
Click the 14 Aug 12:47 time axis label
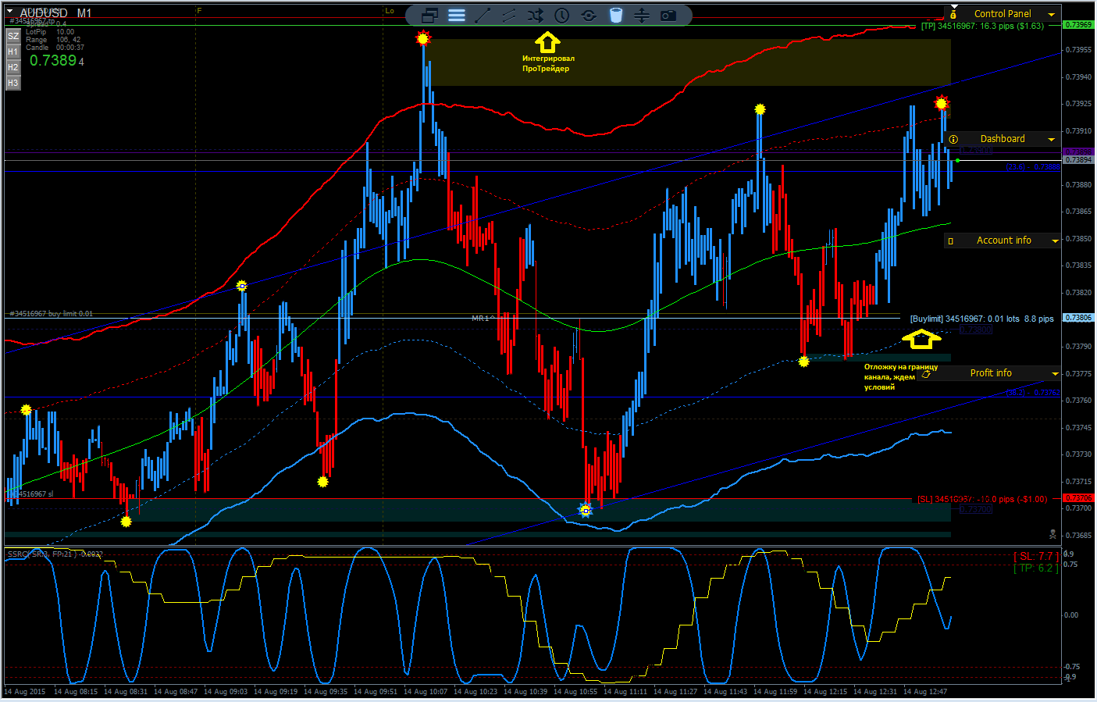(925, 691)
